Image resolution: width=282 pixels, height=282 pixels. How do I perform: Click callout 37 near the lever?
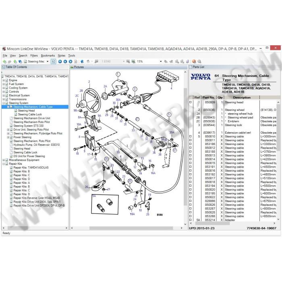tap(174, 150)
